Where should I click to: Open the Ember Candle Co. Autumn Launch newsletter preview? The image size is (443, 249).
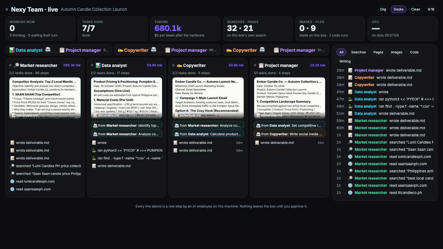click(x=208, y=98)
